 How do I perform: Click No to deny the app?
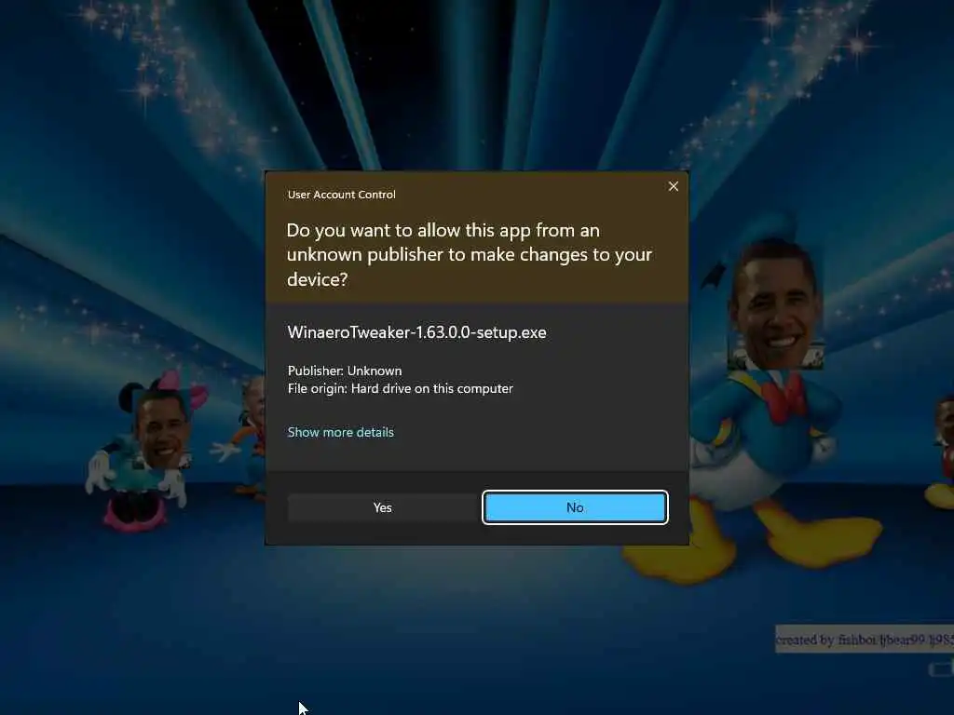575,507
